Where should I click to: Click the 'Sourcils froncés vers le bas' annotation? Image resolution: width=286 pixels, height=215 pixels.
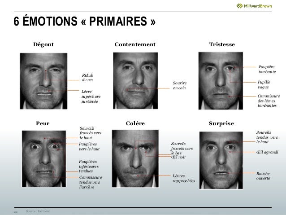coord(182,148)
